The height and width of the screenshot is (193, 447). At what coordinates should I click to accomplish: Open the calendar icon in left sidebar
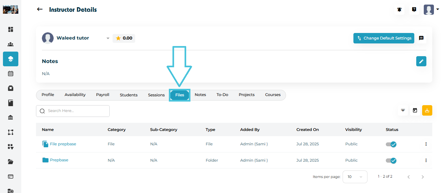(10, 73)
